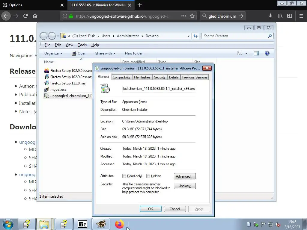The image size is (307, 230).
Task: Go to Firefox home page
Action: [35, 16]
